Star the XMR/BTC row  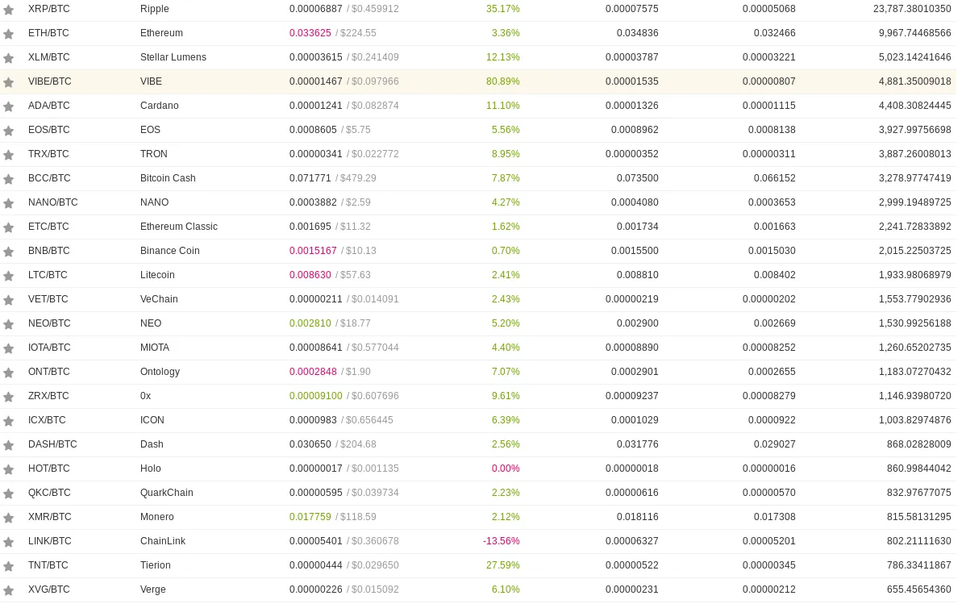(x=9, y=518)
